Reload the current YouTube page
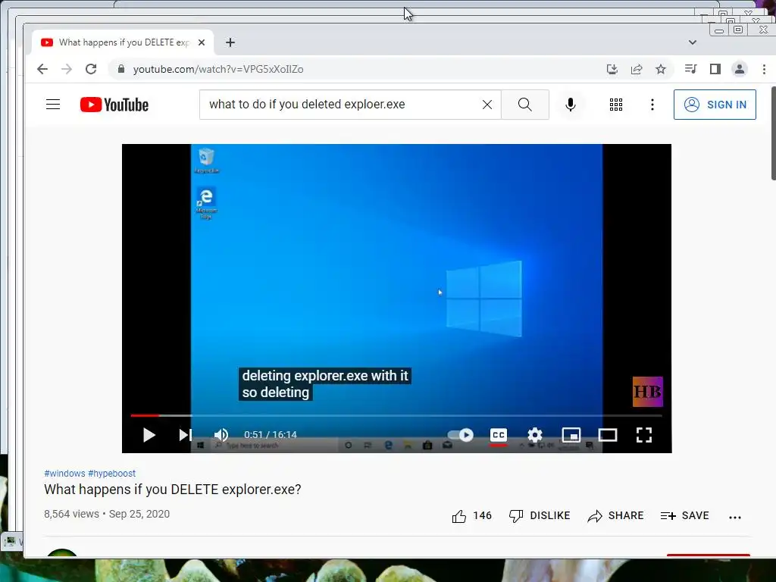Viewport: 776px width, 582px height. (91, 69)
